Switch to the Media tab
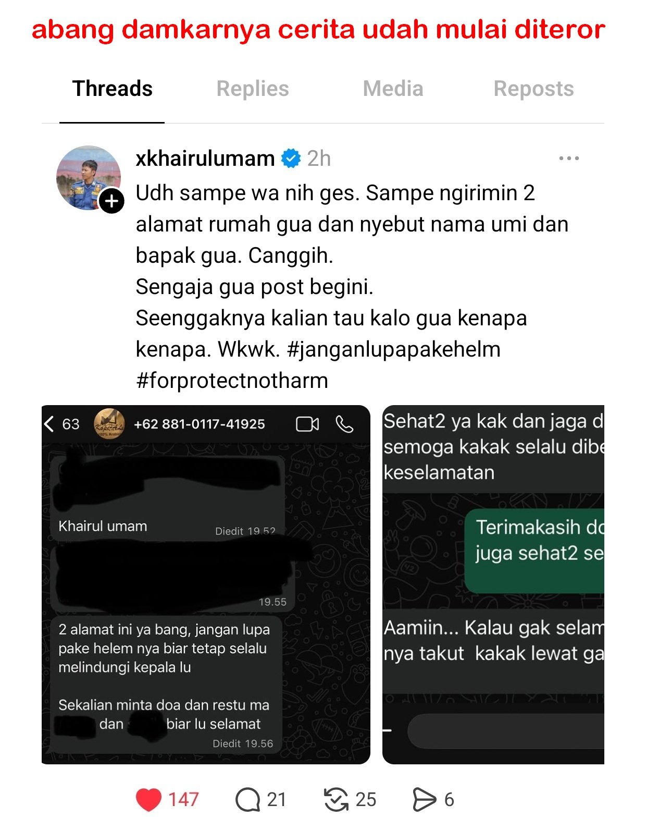Viewport: 646px width, 817px height. [393, 89]
